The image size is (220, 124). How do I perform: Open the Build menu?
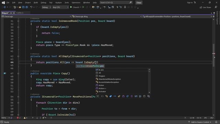coord(36,2)
